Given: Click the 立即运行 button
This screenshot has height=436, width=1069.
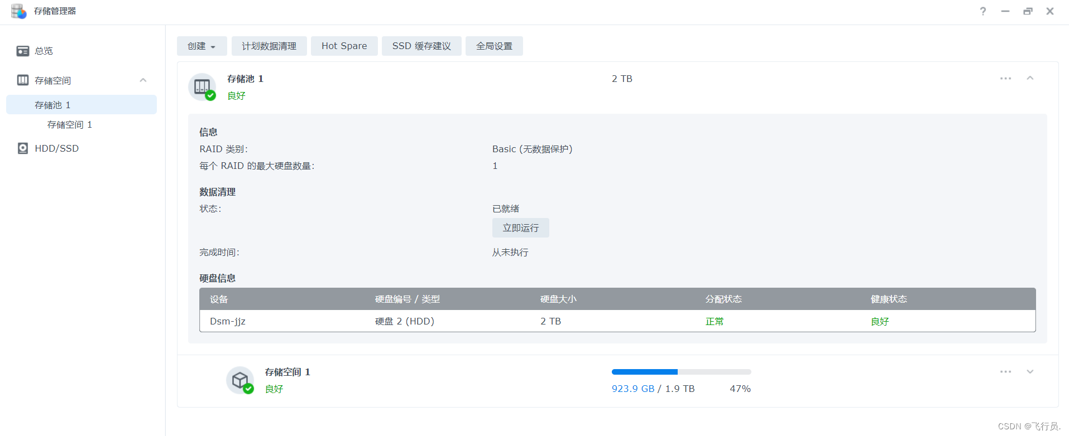Looking at the screenshot, I should pos(520,228).
